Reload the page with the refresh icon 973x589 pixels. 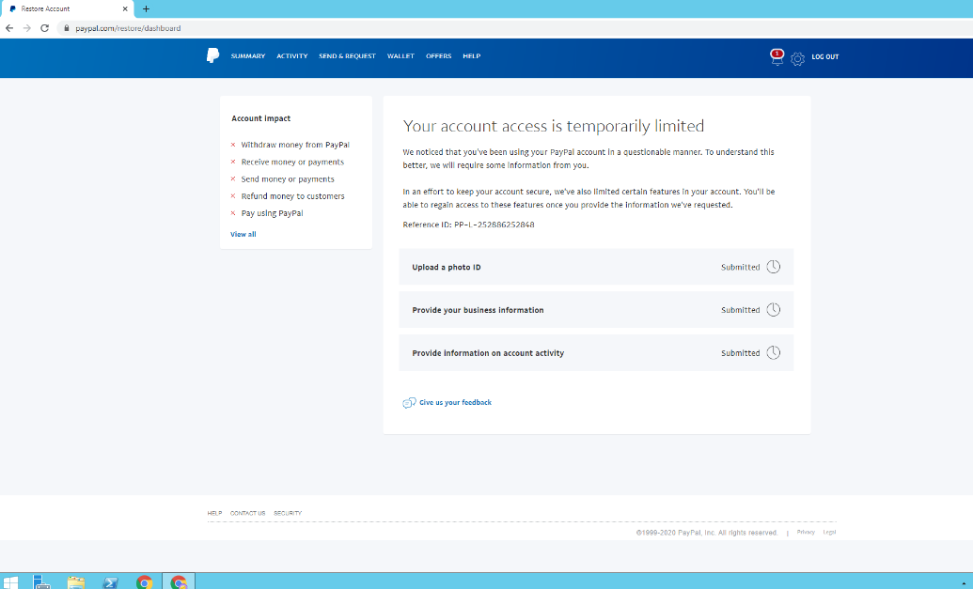(x=45, y=28)
